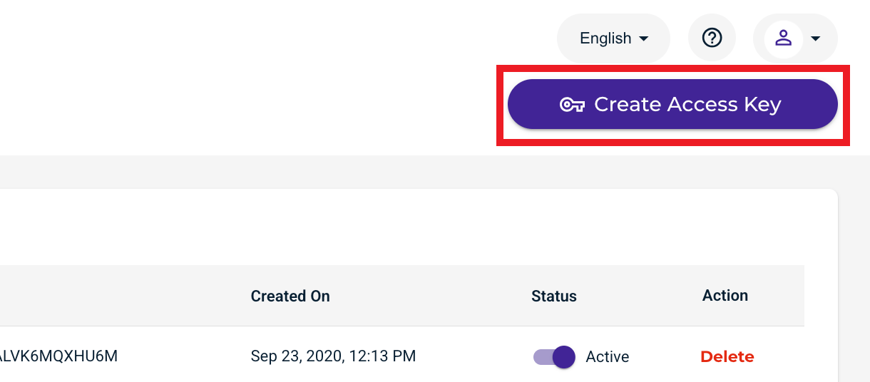Click the user profile avatar icon
The width and height of the screenshot is (870, 382).
click(783, 38)
